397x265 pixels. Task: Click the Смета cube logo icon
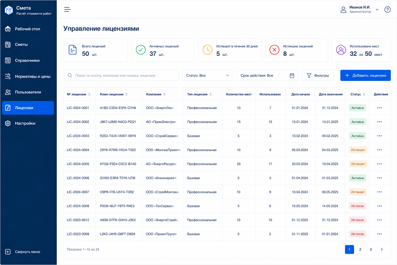click(x=9, y=10)
